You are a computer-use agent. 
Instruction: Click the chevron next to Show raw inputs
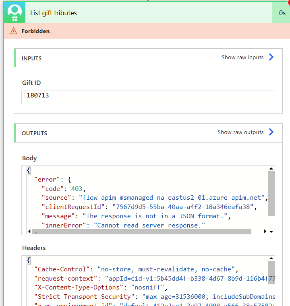[271, 57]
